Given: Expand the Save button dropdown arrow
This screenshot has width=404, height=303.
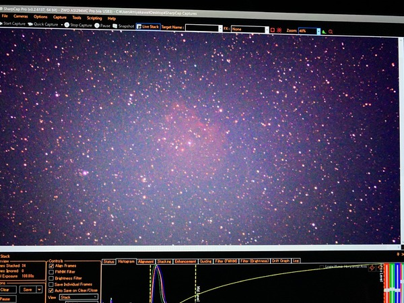Looking at the screenshot, I should pos(40,290).
